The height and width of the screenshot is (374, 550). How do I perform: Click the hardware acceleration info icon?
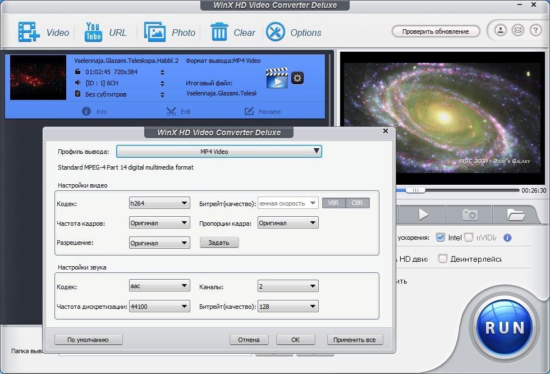507,238
